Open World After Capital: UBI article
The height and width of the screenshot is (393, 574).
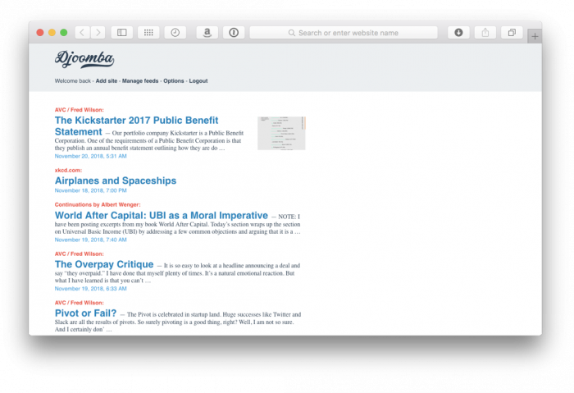point(162,215)
